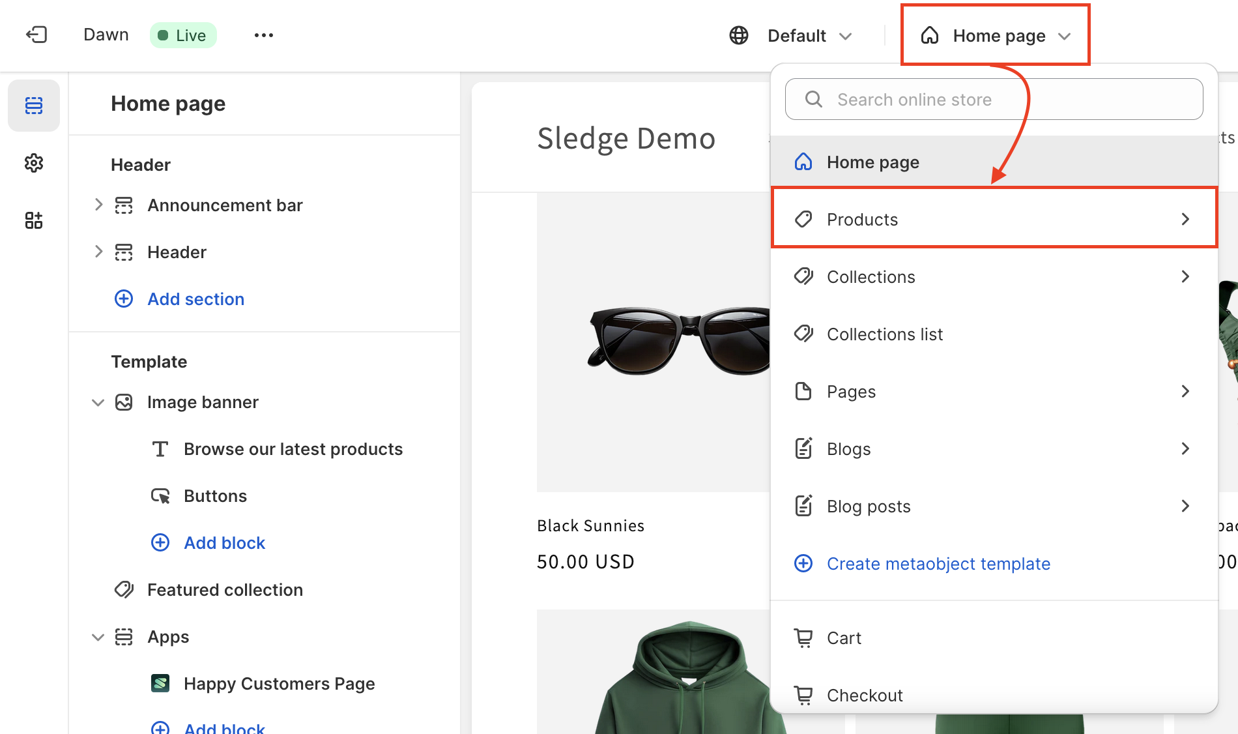Viewport: 1238px width, 734px height.
Task: Collapse the Image banner section
Action: [x=98, y=402]
